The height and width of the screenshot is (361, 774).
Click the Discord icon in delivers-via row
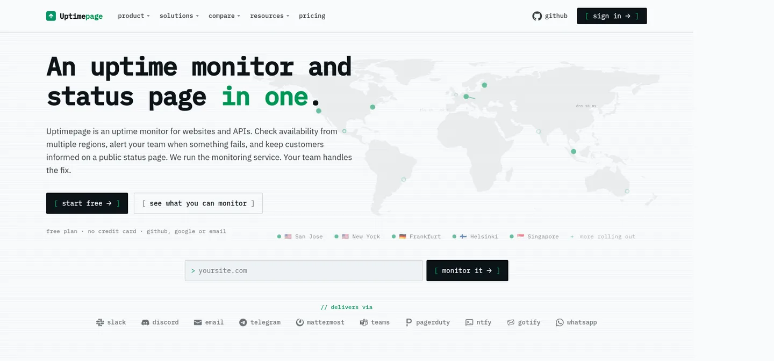pyautogui.click(x=145, y=322)
